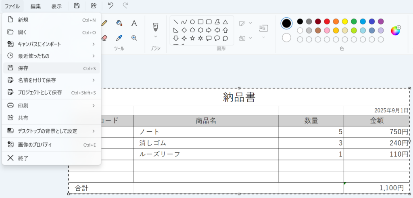This screenshot has width=413, height=198.
Task: Choose the right triangle shape
Action: point(176,30)
